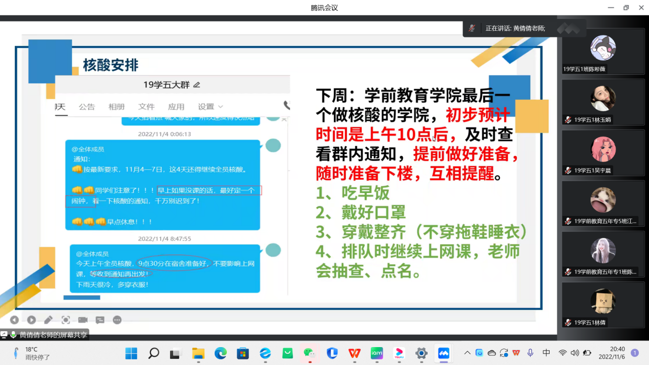Click the microphone icon in system tray
The width and height of the screenshot is (649, 365).
[x=530, y=353]
